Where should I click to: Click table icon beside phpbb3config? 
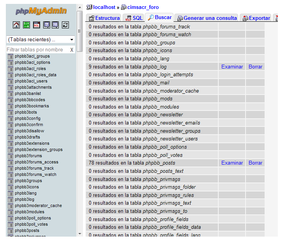11,119
